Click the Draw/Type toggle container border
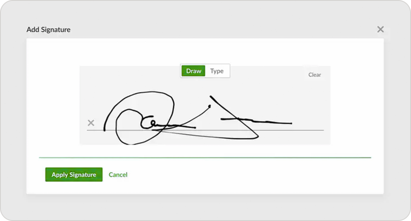This screenshot has height=221, width=411. pyautogui.click(x=205, y=64)
